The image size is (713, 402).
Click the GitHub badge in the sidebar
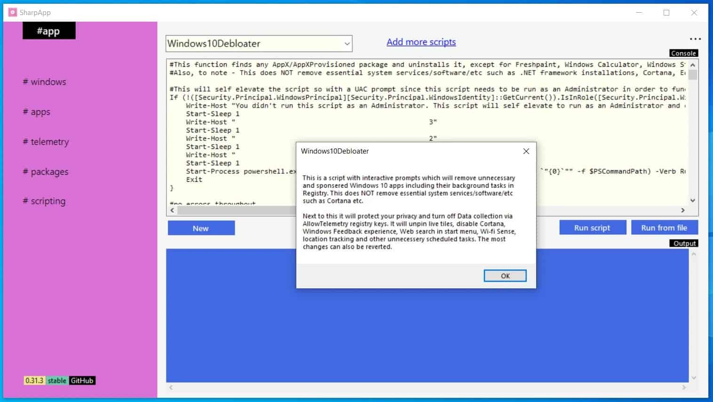click(x=82, y=380)
